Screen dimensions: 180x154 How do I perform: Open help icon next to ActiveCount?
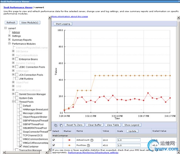pyautogui.click(x=92, y=140)
